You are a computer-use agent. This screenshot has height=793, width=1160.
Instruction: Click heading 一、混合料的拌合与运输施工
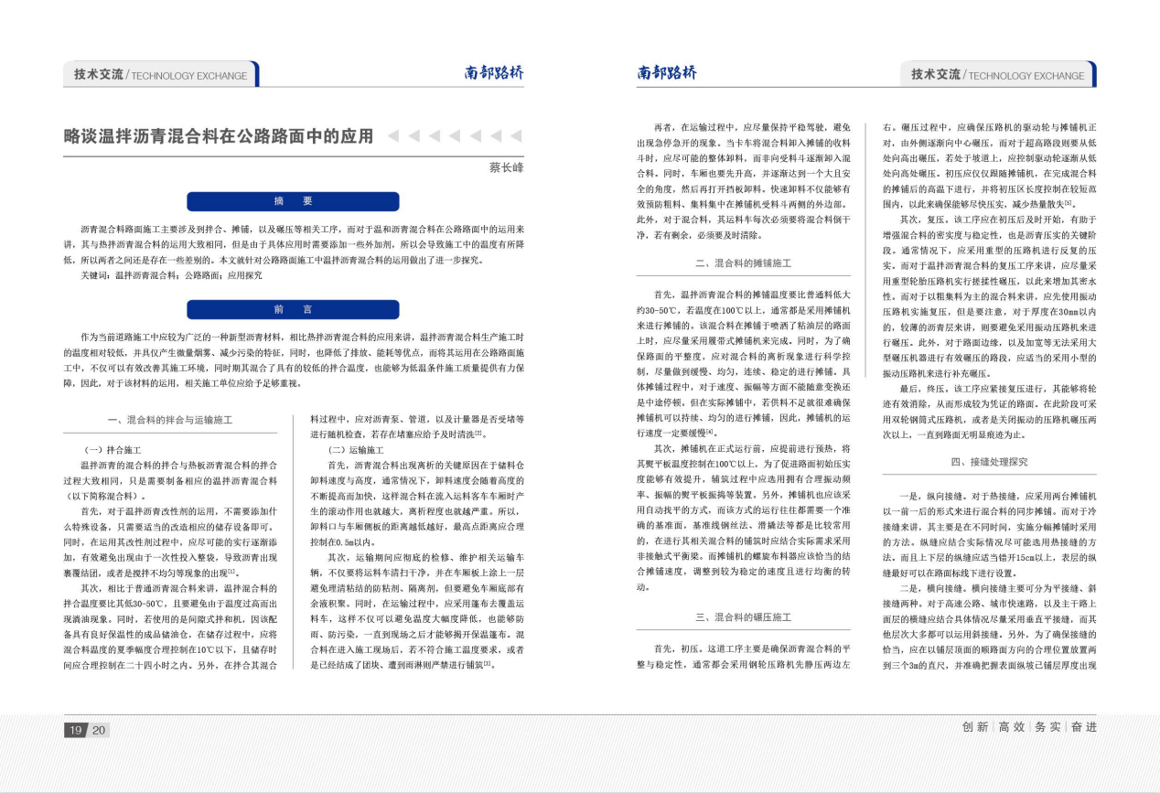(170, 420)
